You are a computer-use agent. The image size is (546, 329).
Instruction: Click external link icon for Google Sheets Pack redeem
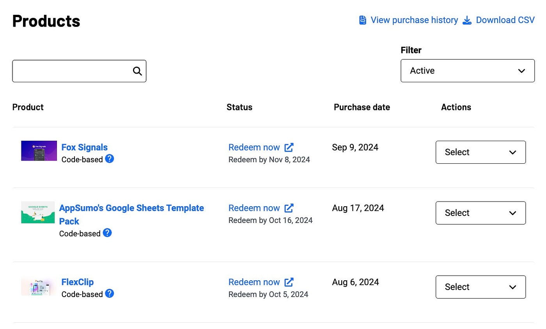coord(289,208)
